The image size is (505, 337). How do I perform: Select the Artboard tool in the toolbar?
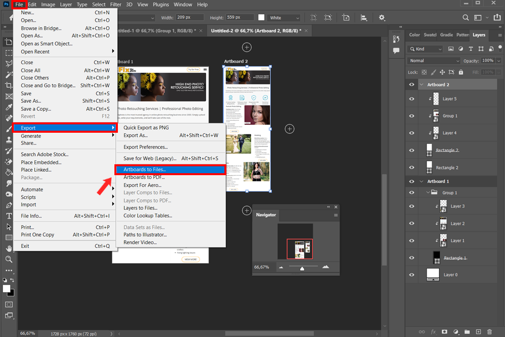9,42
